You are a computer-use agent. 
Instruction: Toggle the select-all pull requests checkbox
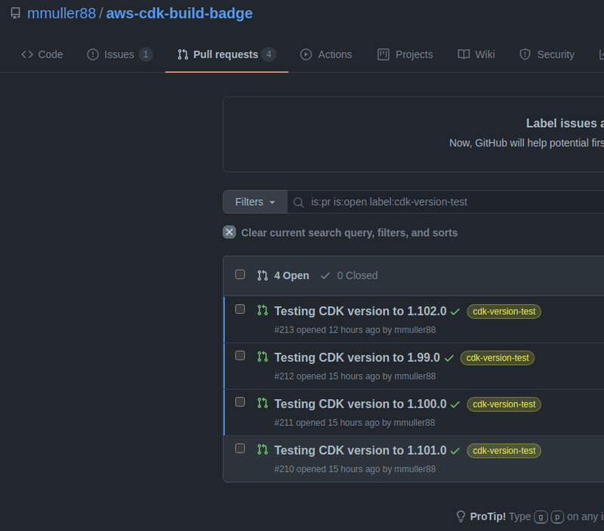tap(240, 275)
